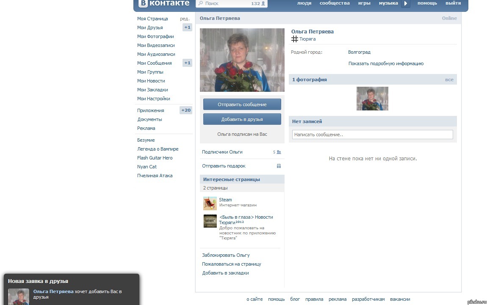Open Тюряга news community avatar icon
Viewport: 487px width, 305px height.
(x=210, y=221)
